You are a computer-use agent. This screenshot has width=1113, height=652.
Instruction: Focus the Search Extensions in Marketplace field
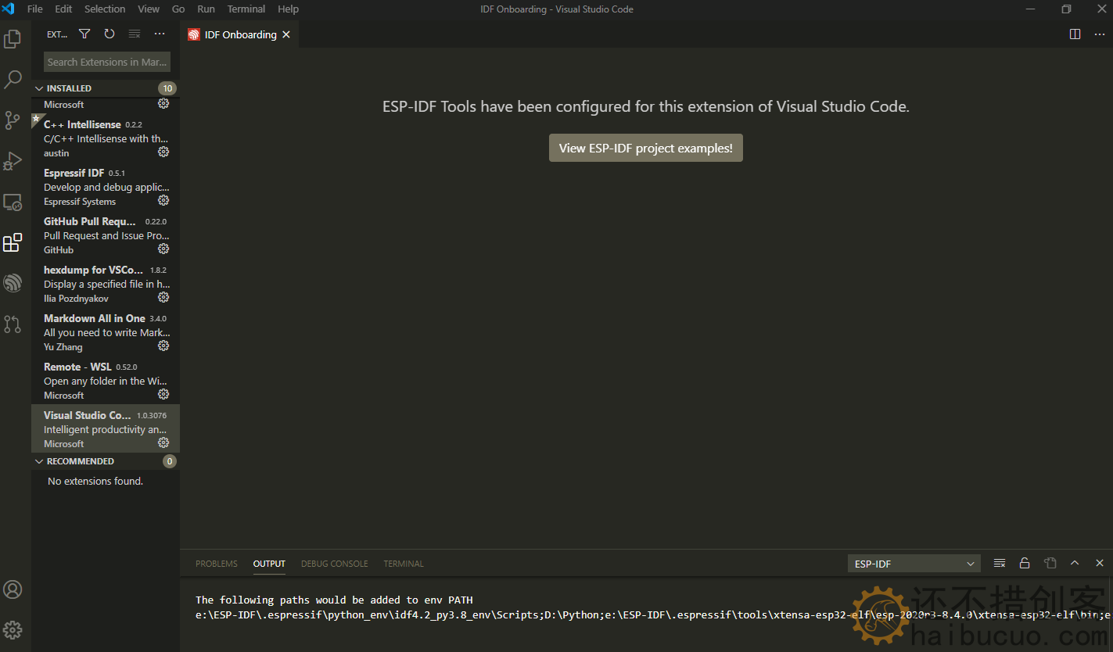point(107,62)
